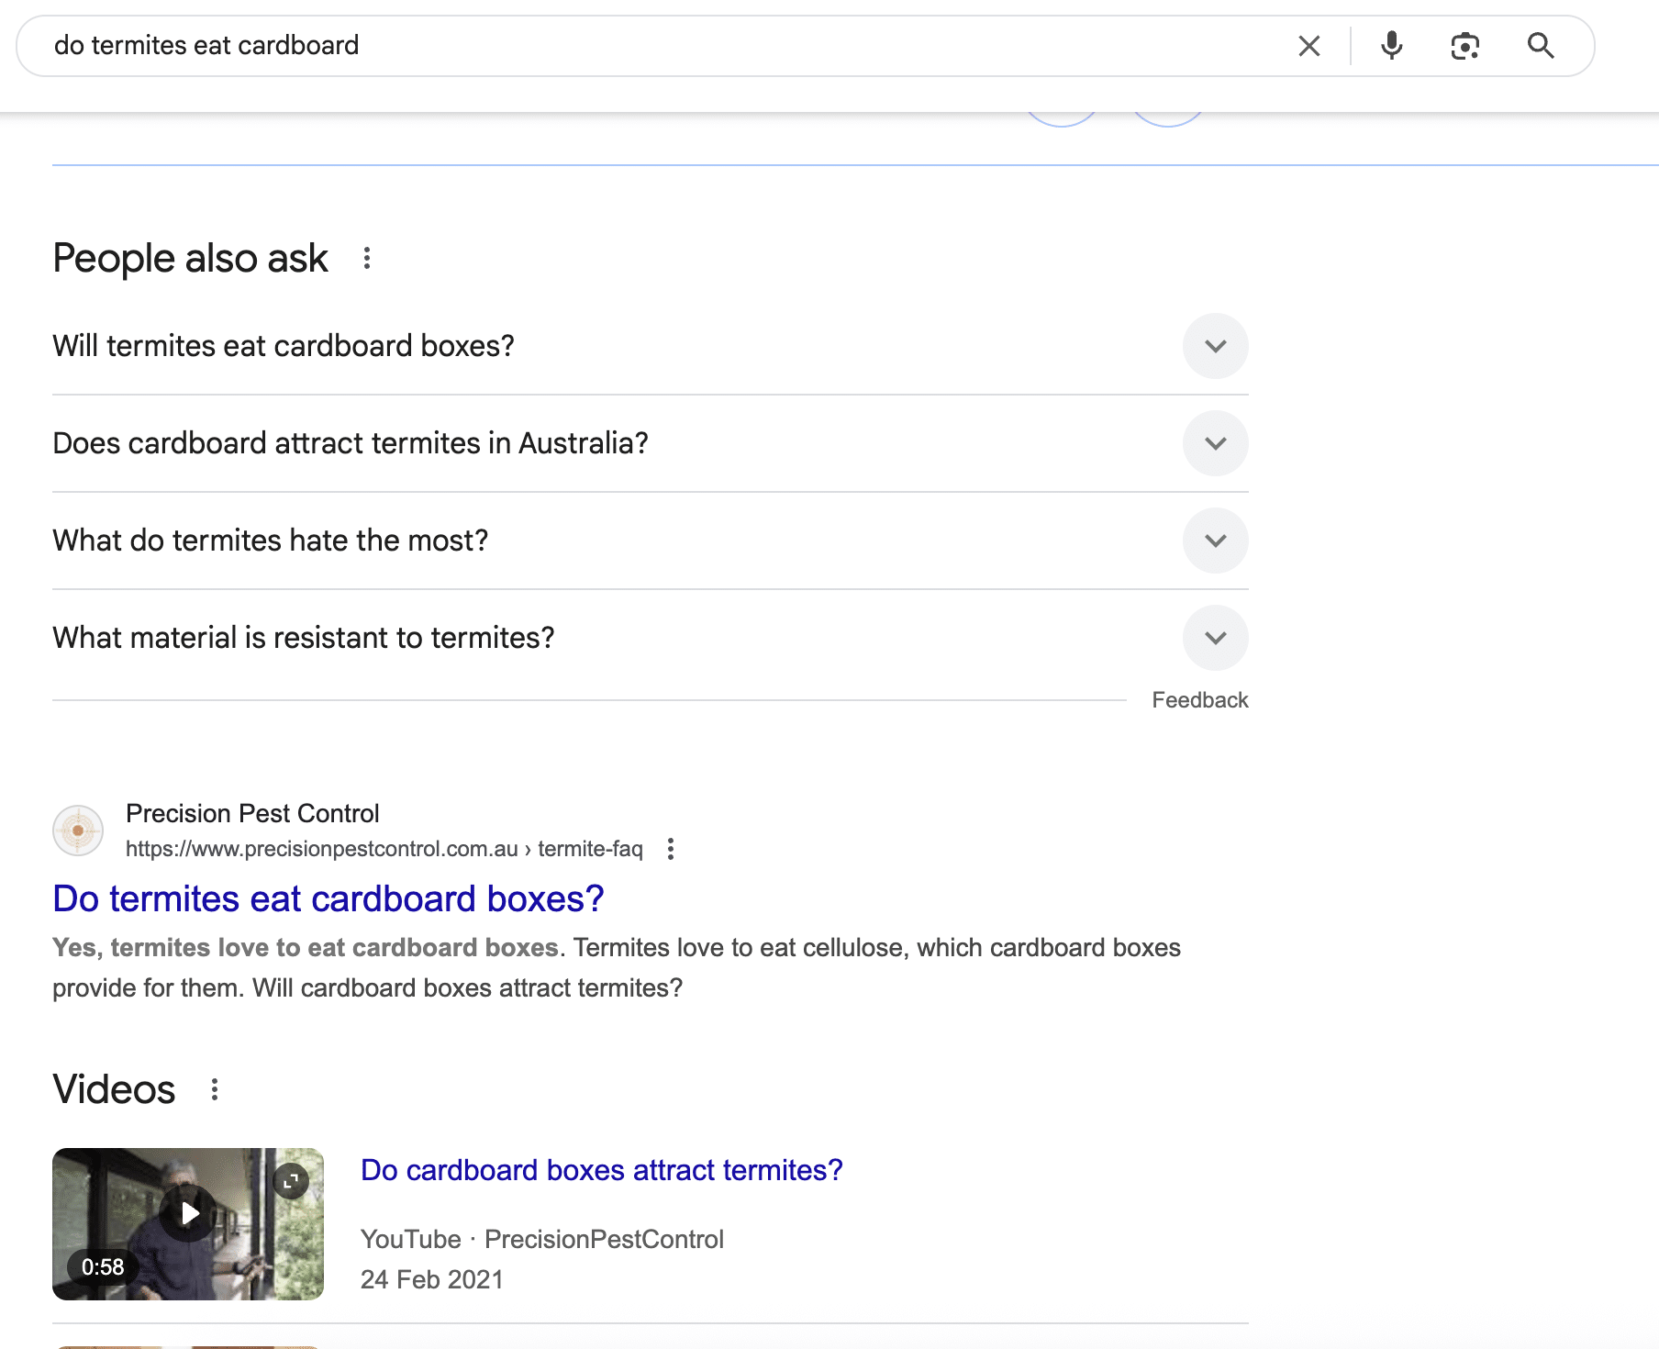Open search by image camera icon
1659x1349 pixels.
pyautogui.click(x=1464, y=46)
